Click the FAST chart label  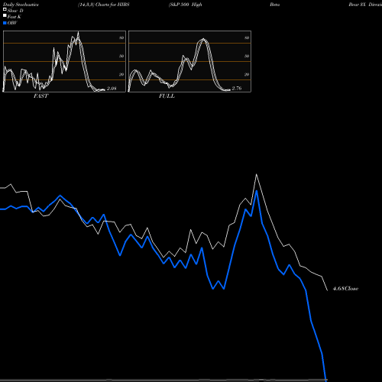41,96
